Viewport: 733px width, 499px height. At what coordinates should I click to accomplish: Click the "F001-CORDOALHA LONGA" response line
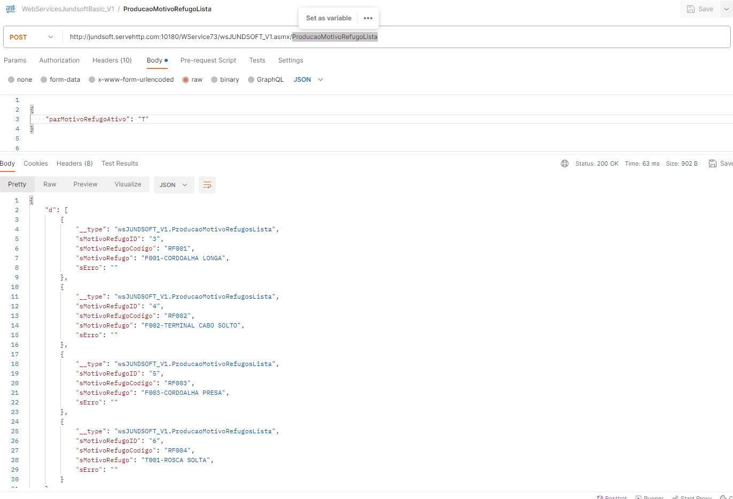pyautogui.click(x=153, y=258)
